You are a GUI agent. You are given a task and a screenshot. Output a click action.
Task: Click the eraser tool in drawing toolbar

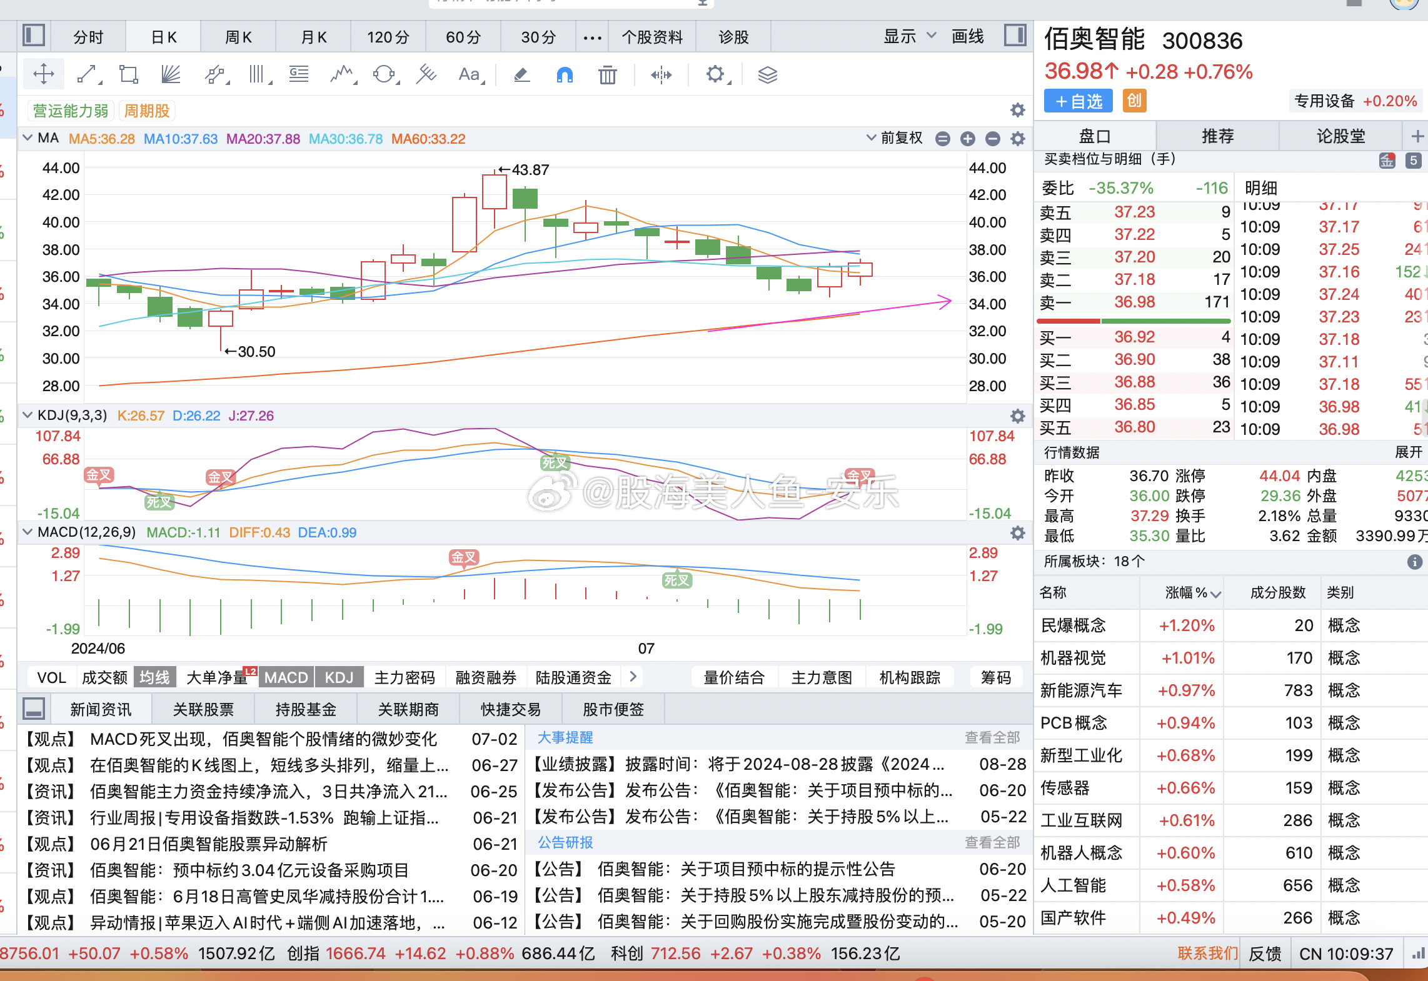(521, 74)
